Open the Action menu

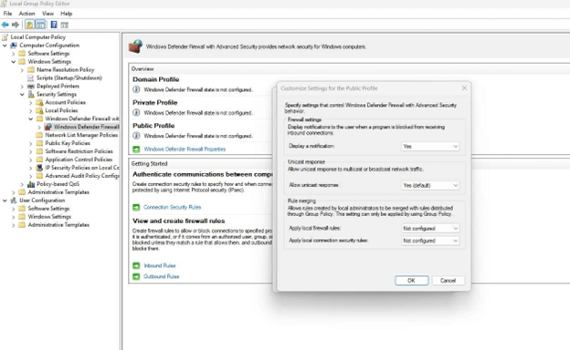(x=26, y=14)
